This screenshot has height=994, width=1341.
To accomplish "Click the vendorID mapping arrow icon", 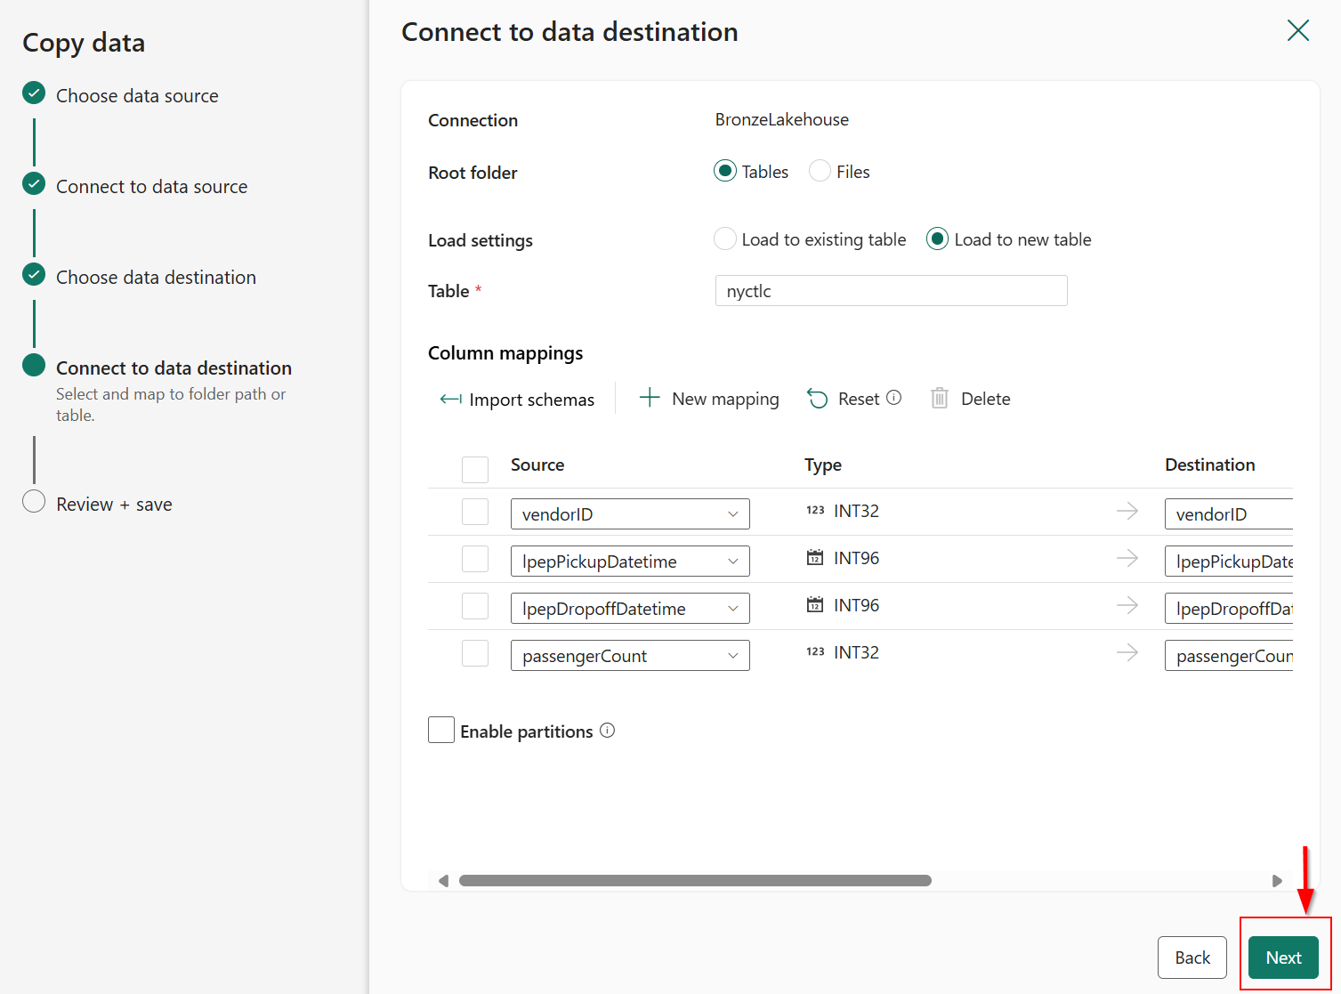I will pyautogui.click(x=1127, y=511).
